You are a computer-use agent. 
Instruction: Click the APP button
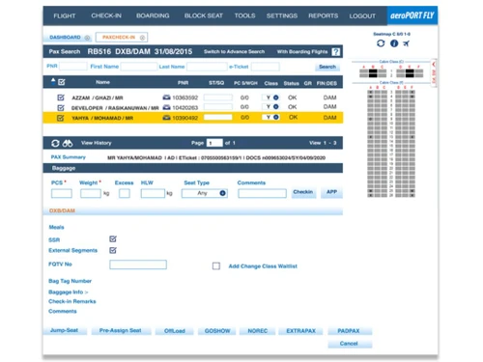(331, 192)
